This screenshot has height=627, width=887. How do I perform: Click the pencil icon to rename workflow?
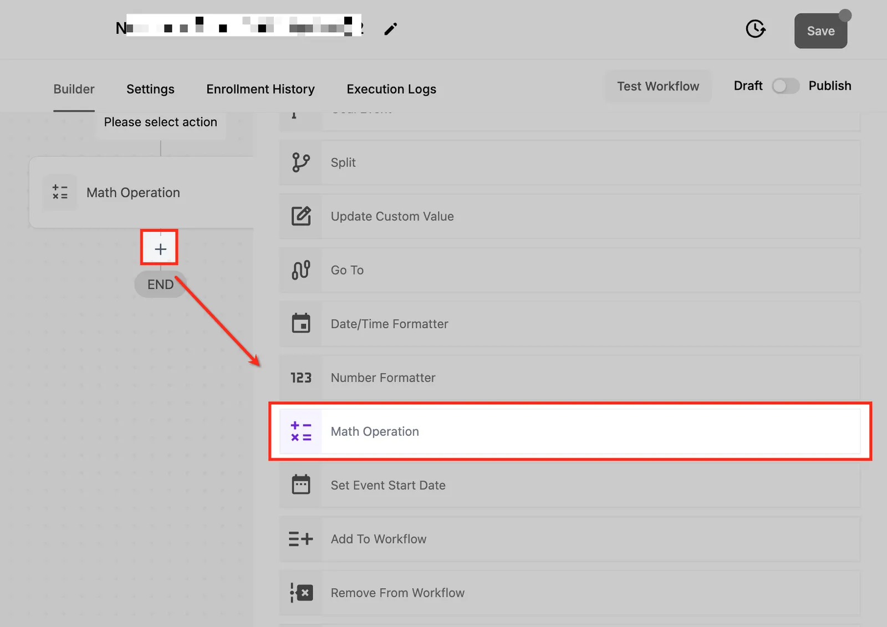[x=391, y=29]
